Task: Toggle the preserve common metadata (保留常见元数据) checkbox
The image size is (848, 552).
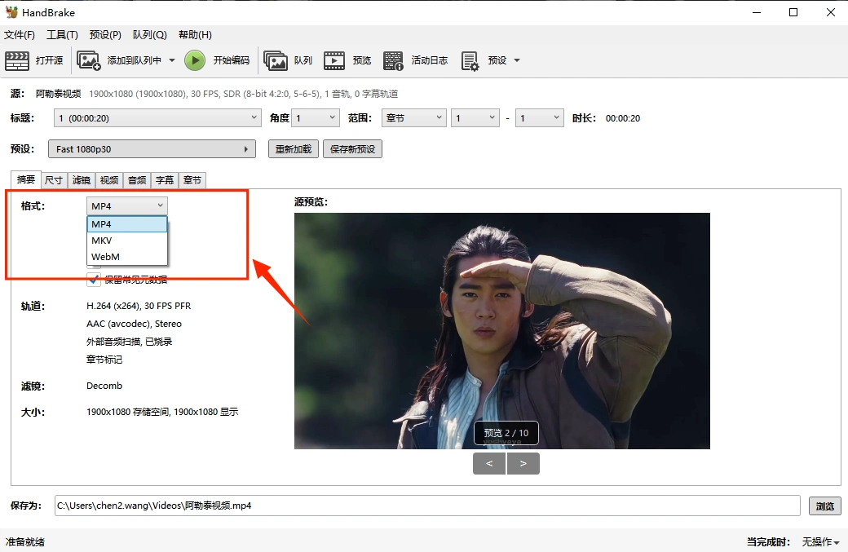Action: point(94,280)
